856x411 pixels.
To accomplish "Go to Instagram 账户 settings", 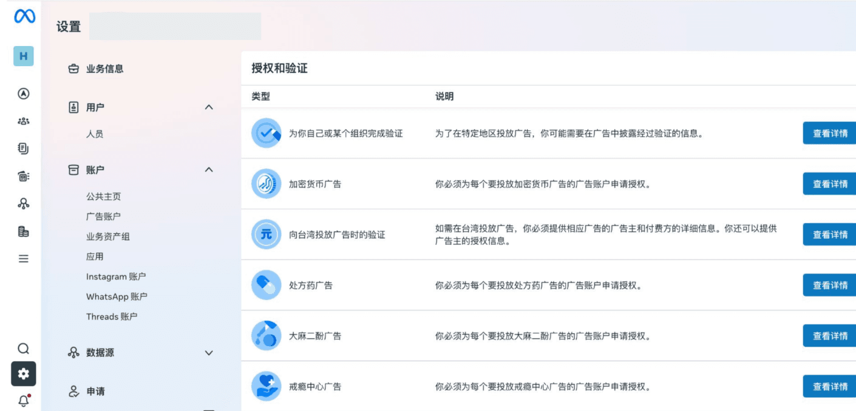I will (116, 276).
